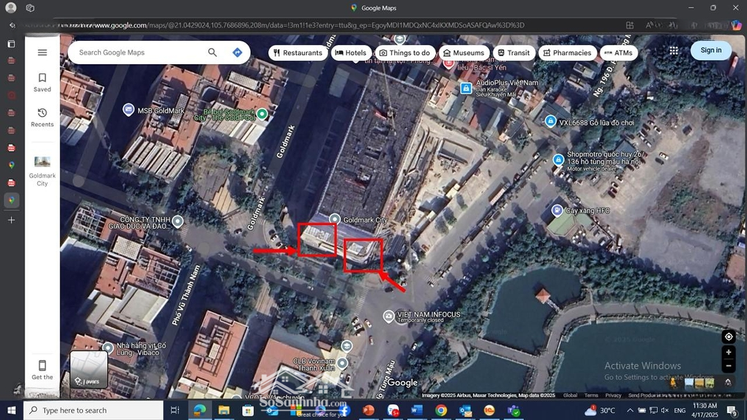Viewport: 747px width, 420px height.
Task: Zoom out with the minus button
Action: click(728, 366)
